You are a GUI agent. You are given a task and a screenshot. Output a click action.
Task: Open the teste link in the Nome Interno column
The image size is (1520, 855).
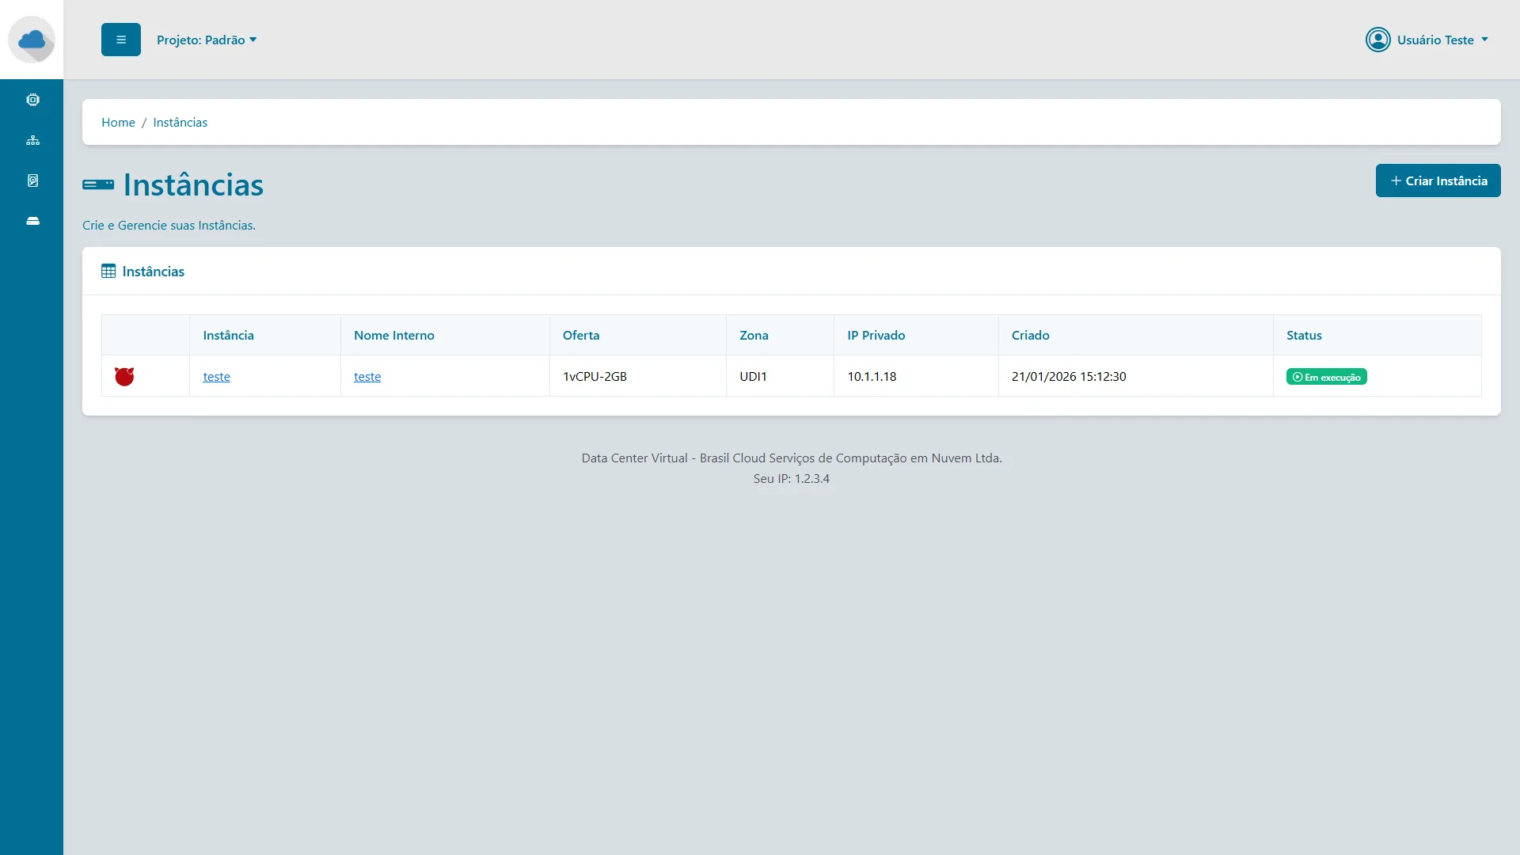coord(367,377)
